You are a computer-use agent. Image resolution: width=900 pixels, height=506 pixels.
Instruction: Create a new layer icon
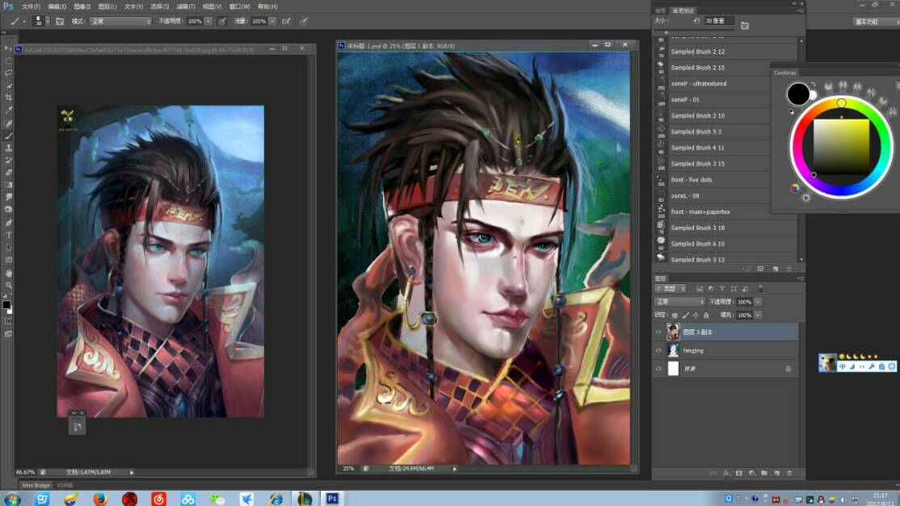(776, 473)
